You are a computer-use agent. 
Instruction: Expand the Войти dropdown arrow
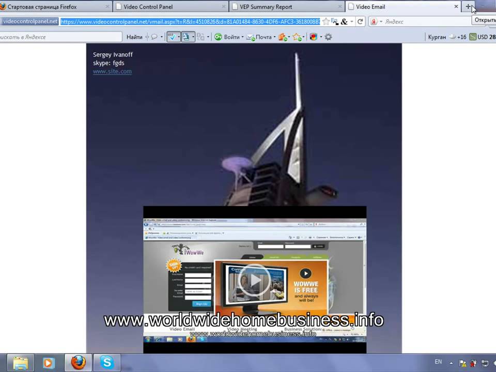(243, 37)
